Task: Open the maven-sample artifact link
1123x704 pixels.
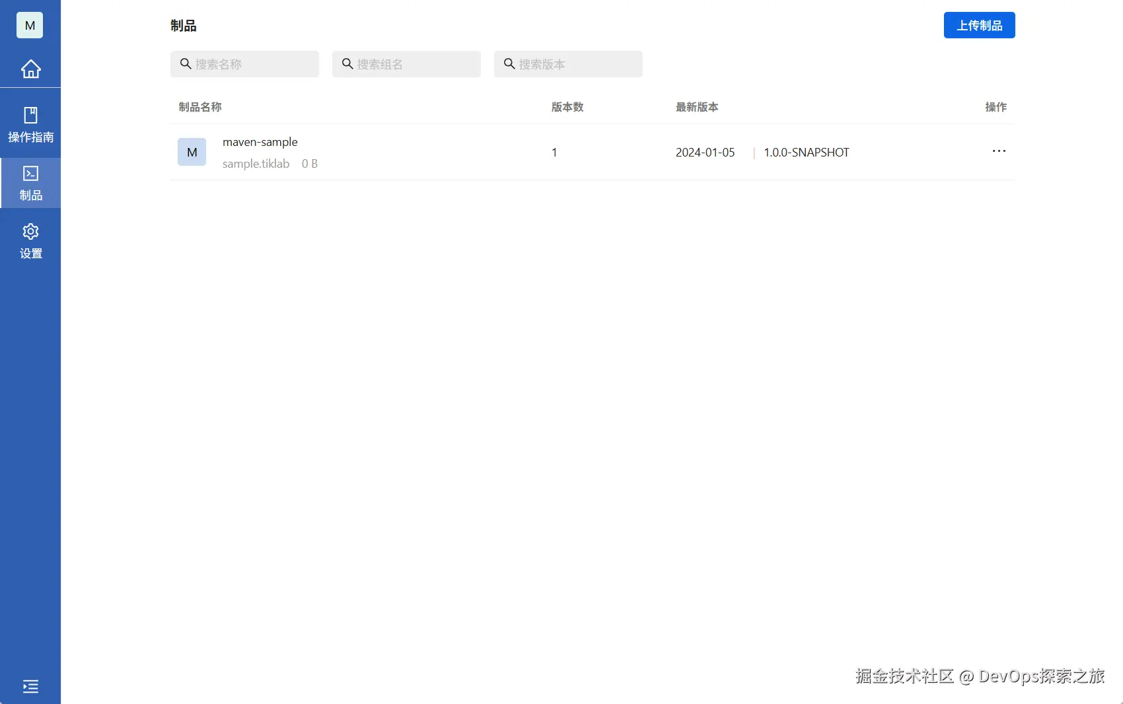Action: [x=260, y=142]
